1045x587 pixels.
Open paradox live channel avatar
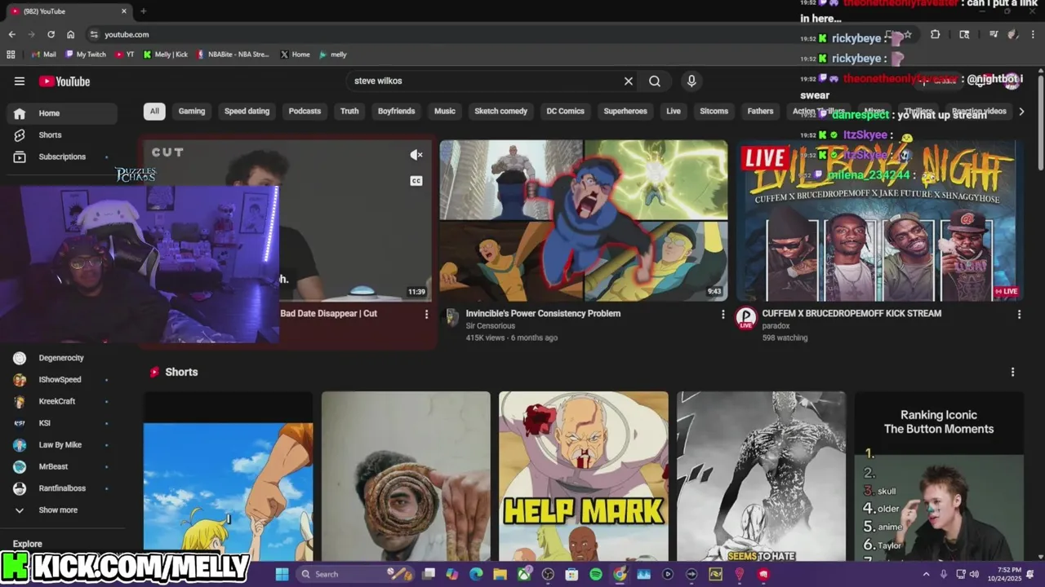pos(746,318)
